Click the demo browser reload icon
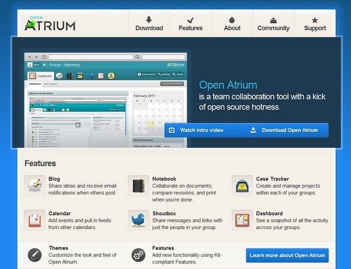This screenshot has height=269, width=351. click(x=44, y=57)
